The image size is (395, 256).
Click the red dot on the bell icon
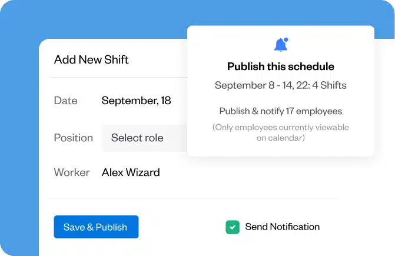286,40
